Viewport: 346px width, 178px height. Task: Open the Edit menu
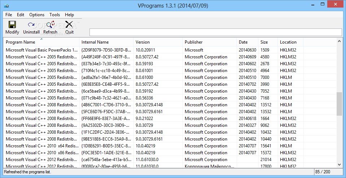pos(21,15)
